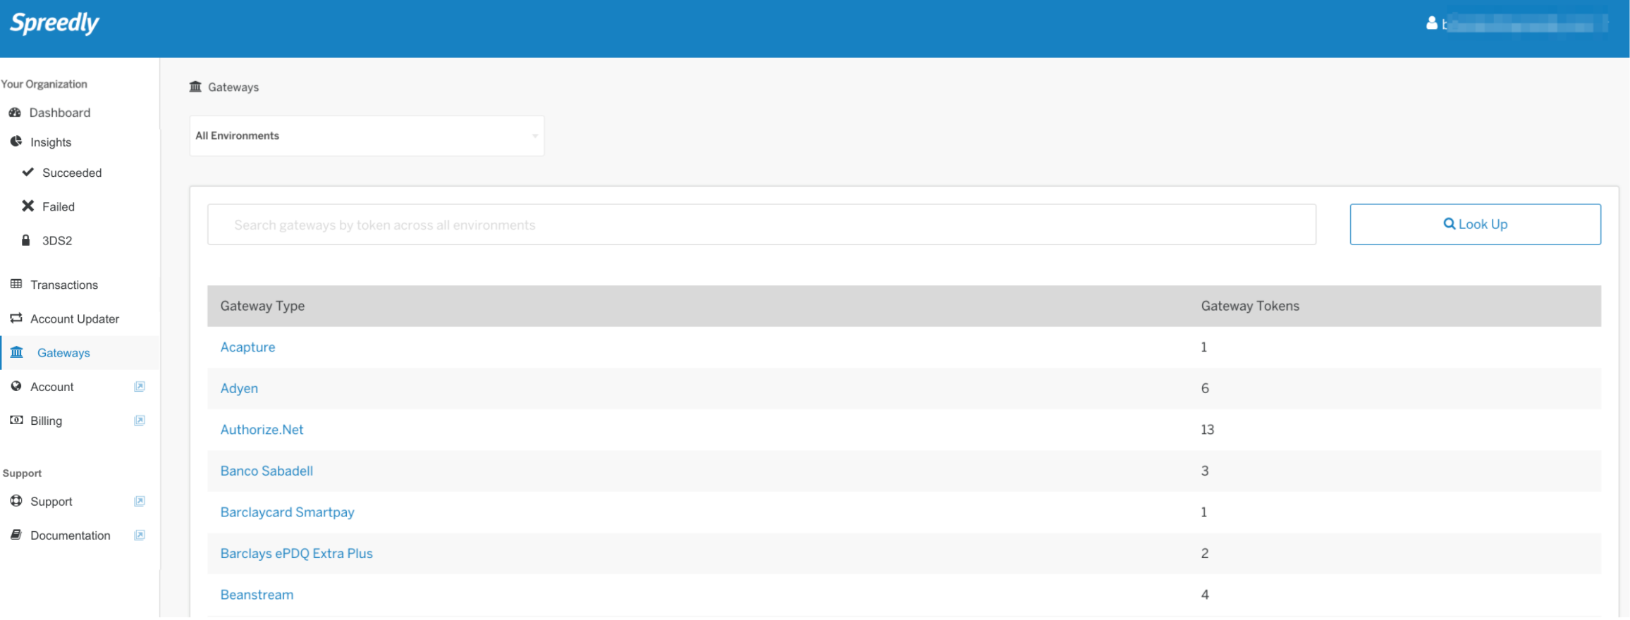
Task: Click the Account Updater arrows icon
Action: tap(16, 318)
